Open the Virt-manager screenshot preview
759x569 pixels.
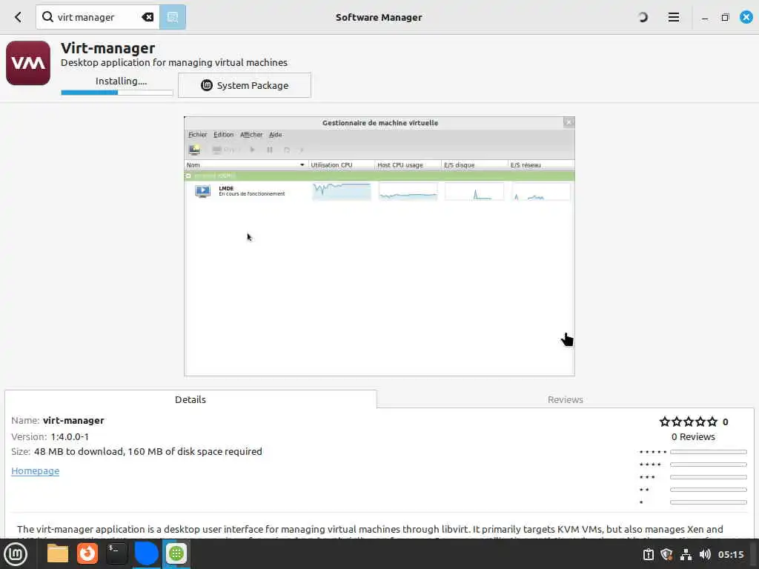(379, 246)
